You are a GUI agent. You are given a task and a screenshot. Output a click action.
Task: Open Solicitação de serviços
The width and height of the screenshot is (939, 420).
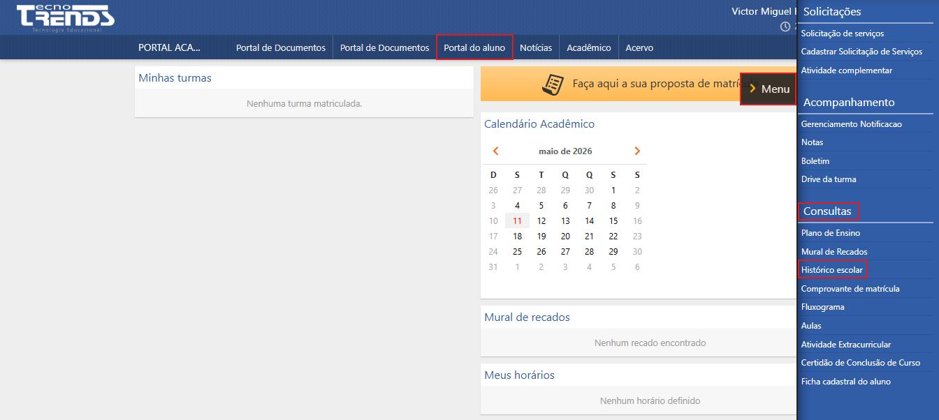(x=843, y=33)
